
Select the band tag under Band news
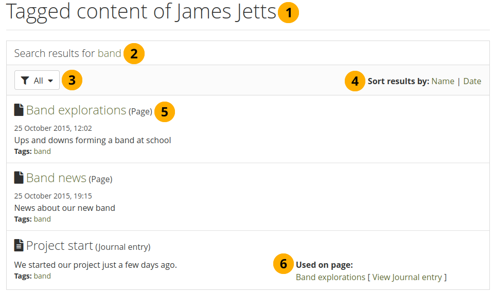click(42, 219)
